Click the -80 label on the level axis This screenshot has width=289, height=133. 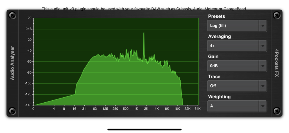click(29, 73)
